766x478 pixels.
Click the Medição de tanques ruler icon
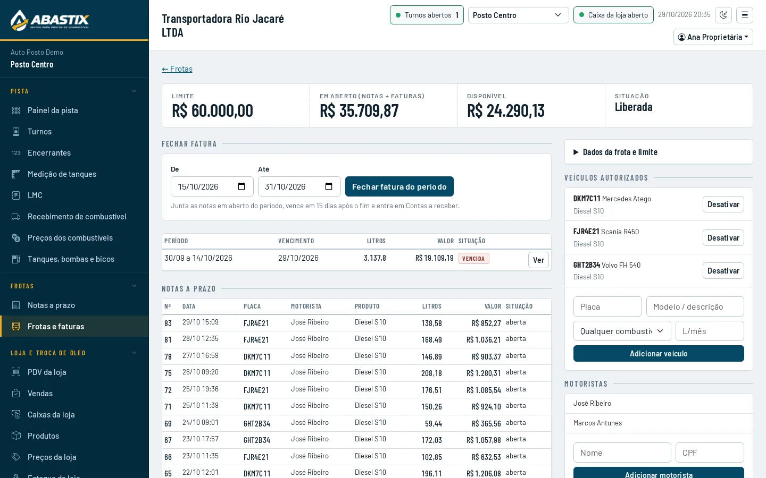click(16, 174)
